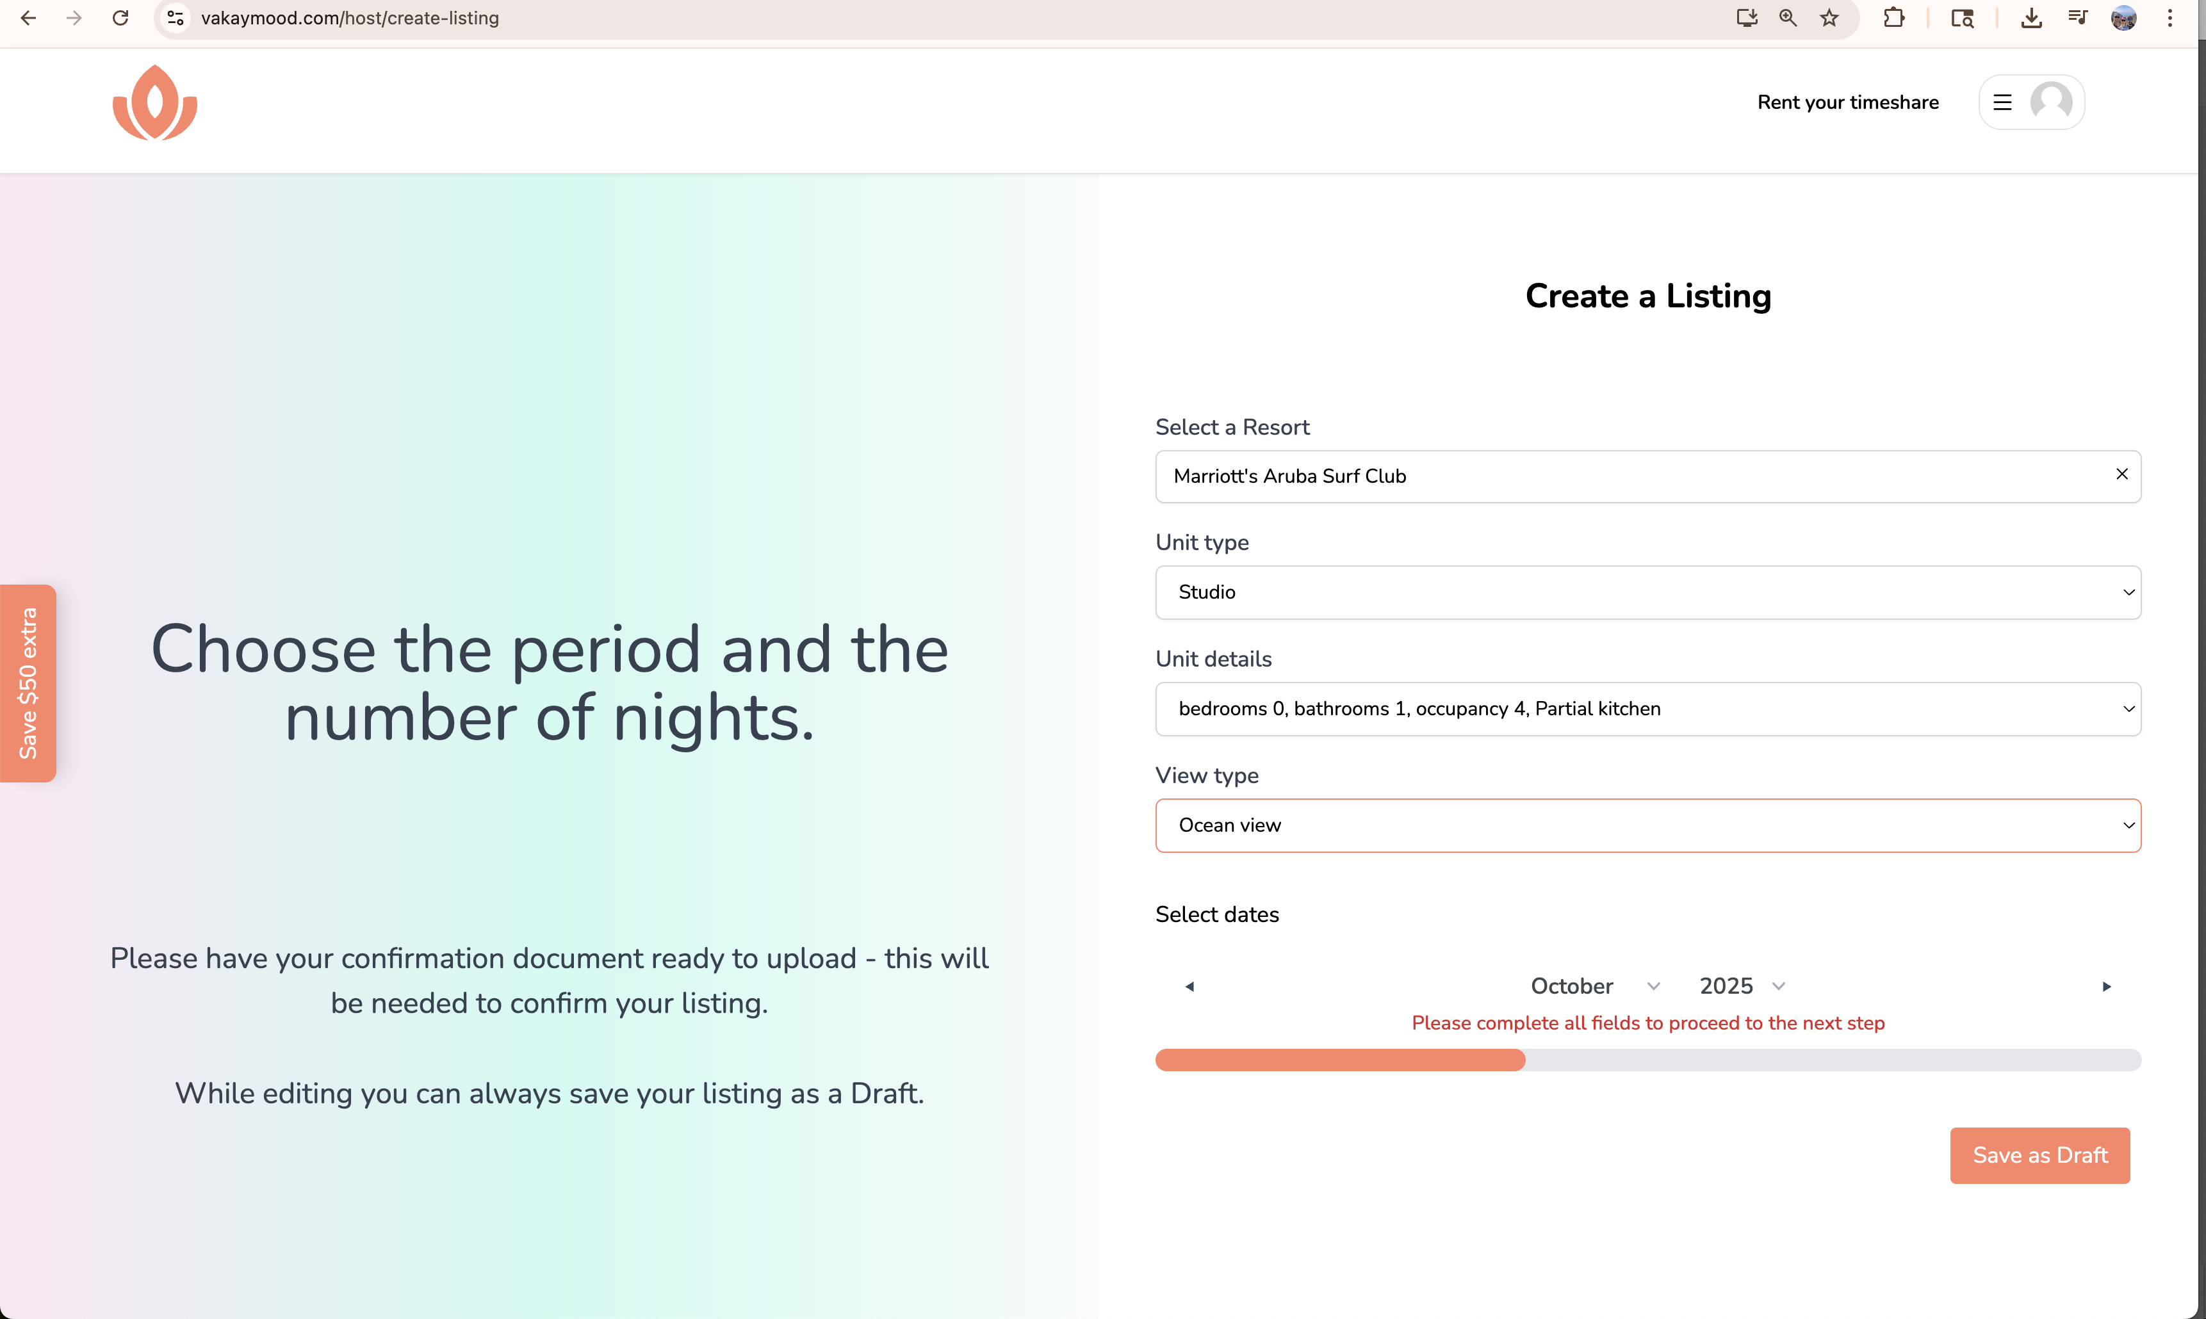
Task: Click the Save as Draft button
Action: 2039,1156
